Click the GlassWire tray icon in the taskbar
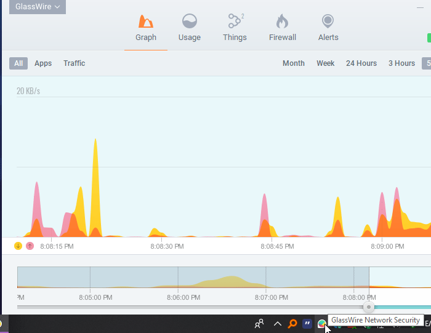Viewport: 431px width, 333px height. [x=321, y=324]
